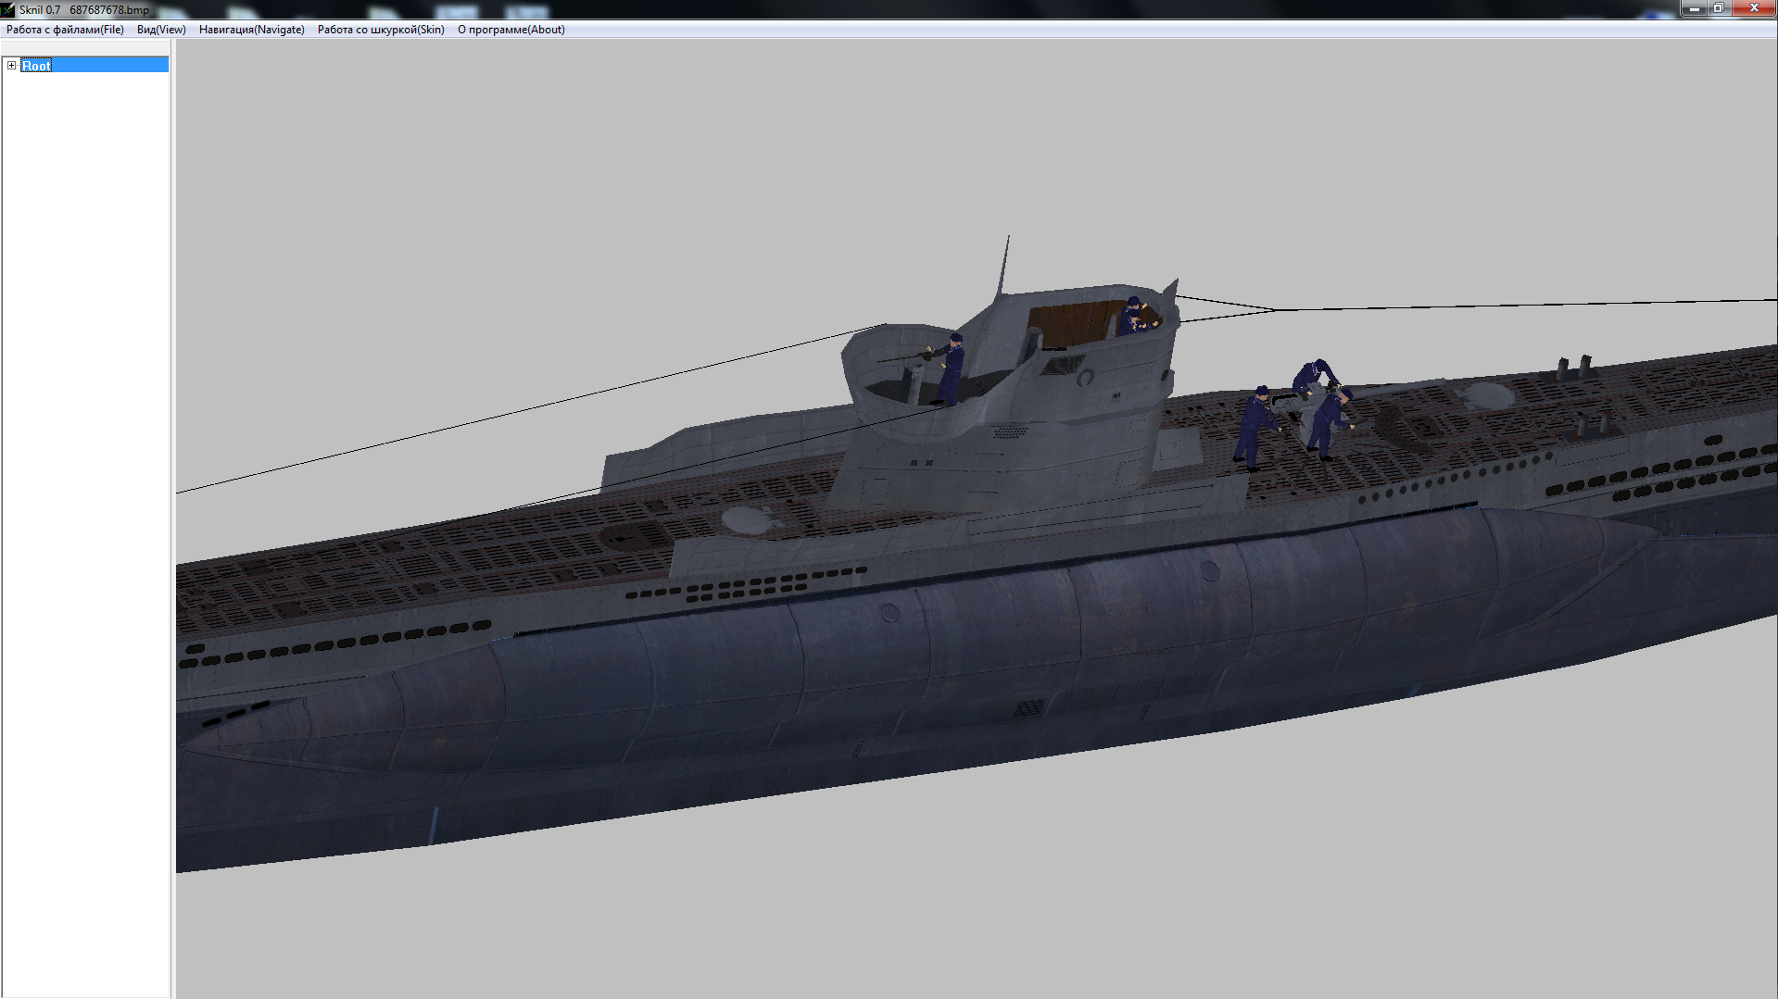Screen dimensions: 1778x999
Task: Close the Sknil window
Action: [x=1753, y=8]
